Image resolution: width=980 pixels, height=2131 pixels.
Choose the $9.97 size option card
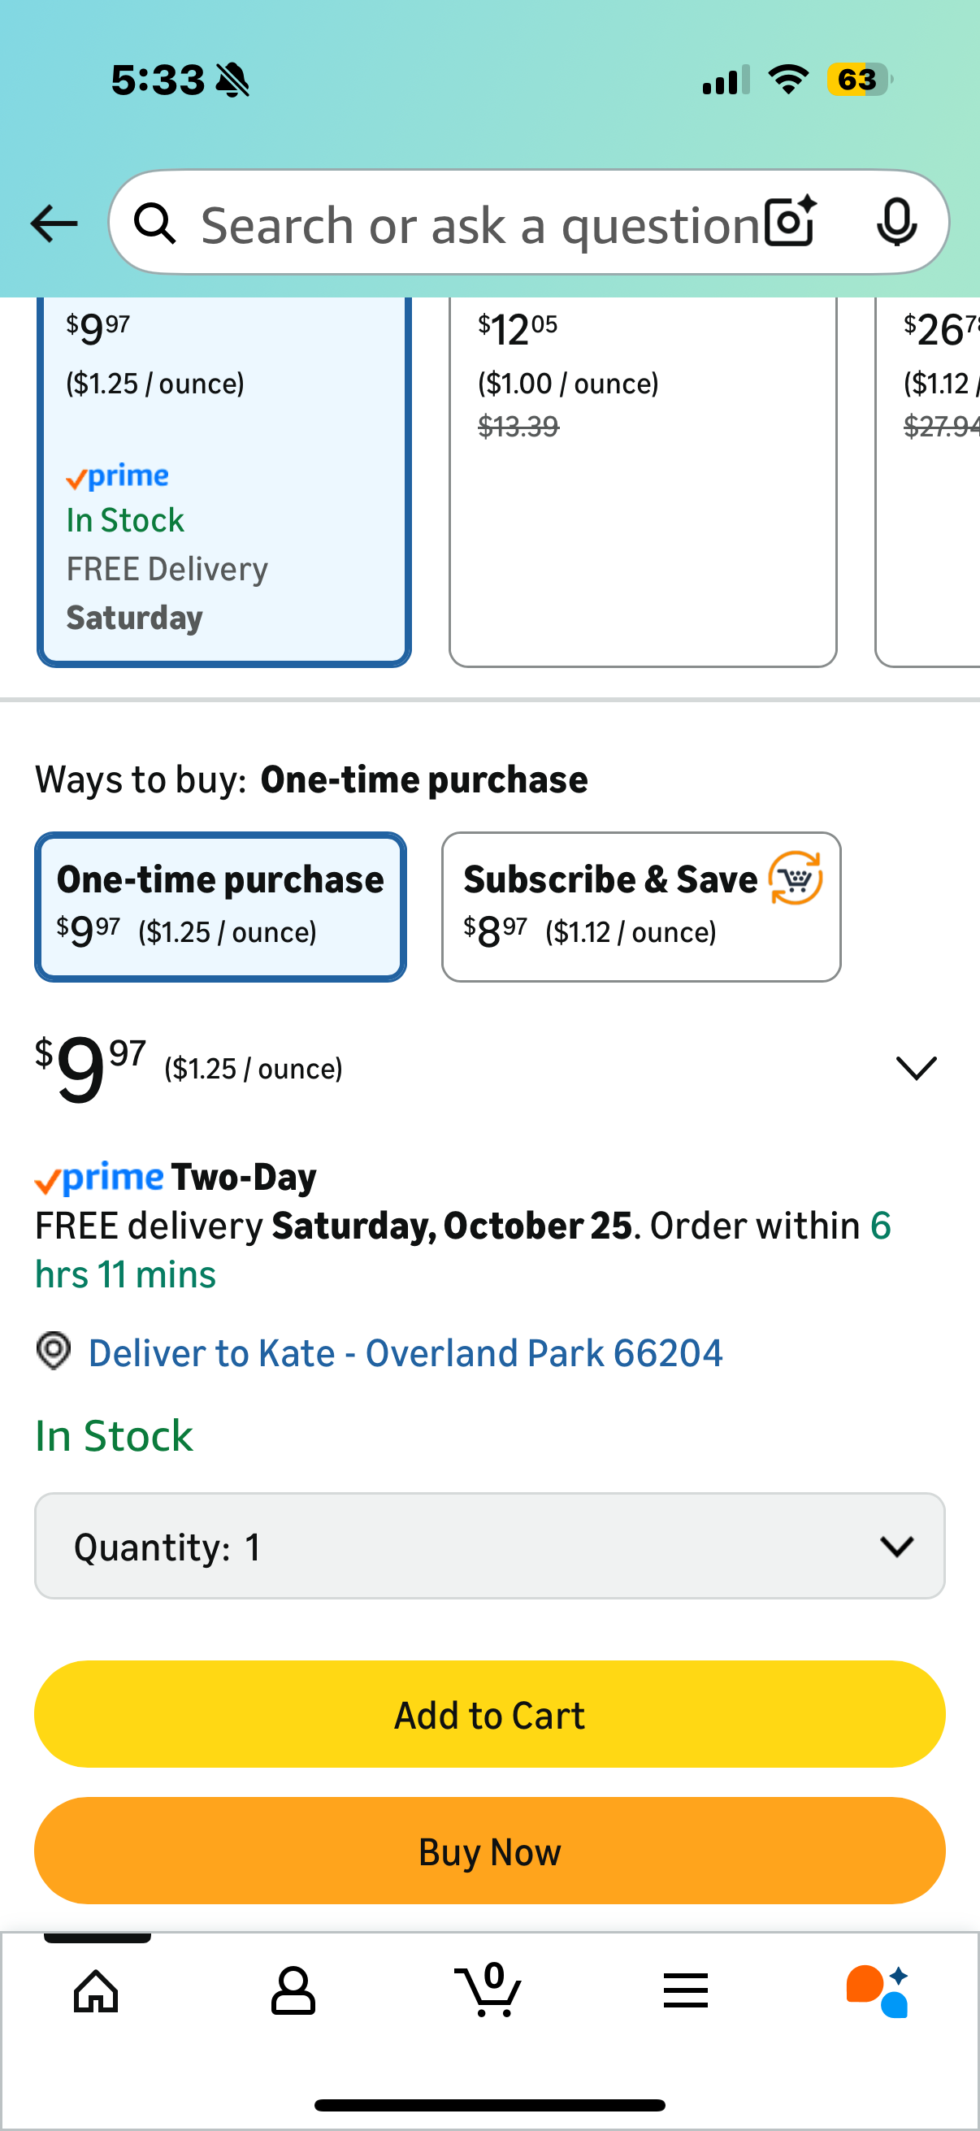(x=223, y=480)
